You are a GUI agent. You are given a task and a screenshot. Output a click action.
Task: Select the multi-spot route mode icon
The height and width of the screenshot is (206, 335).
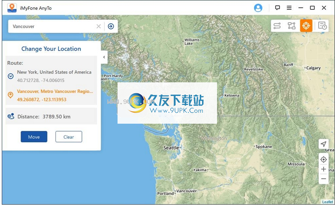coord(291,26)
